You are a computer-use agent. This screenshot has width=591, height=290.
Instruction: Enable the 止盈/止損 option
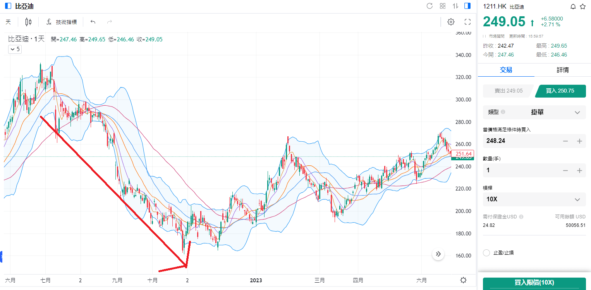point(487,253)
